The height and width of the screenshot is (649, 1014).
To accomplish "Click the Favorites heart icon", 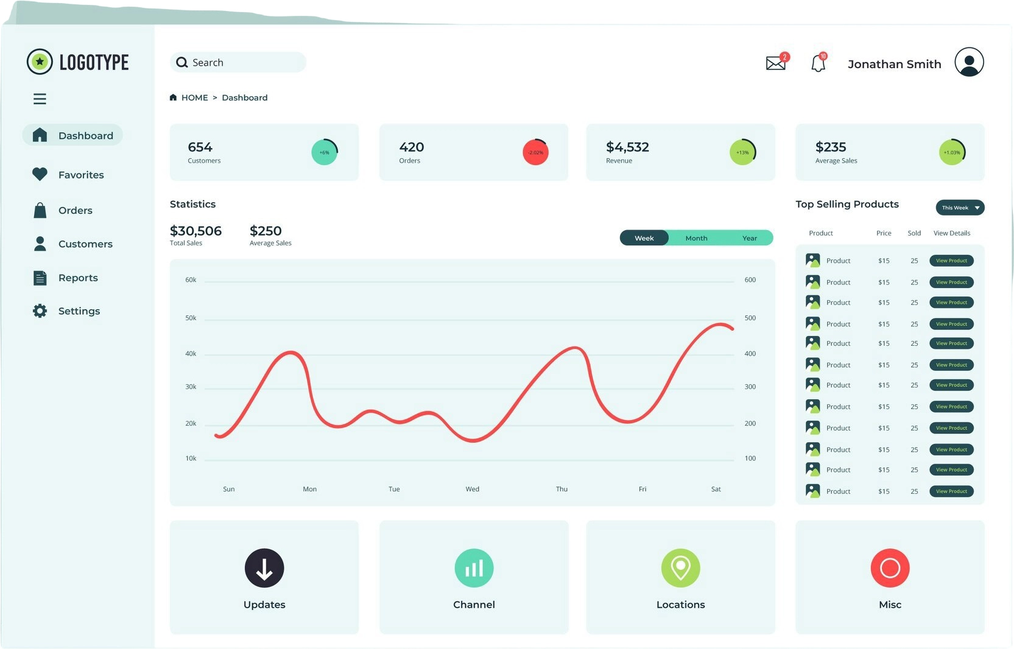I will pyautogui.click(x=40, y=175).
